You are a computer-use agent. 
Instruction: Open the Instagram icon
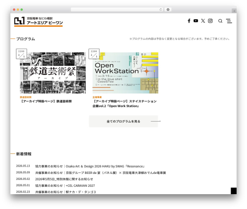(210, 21)
